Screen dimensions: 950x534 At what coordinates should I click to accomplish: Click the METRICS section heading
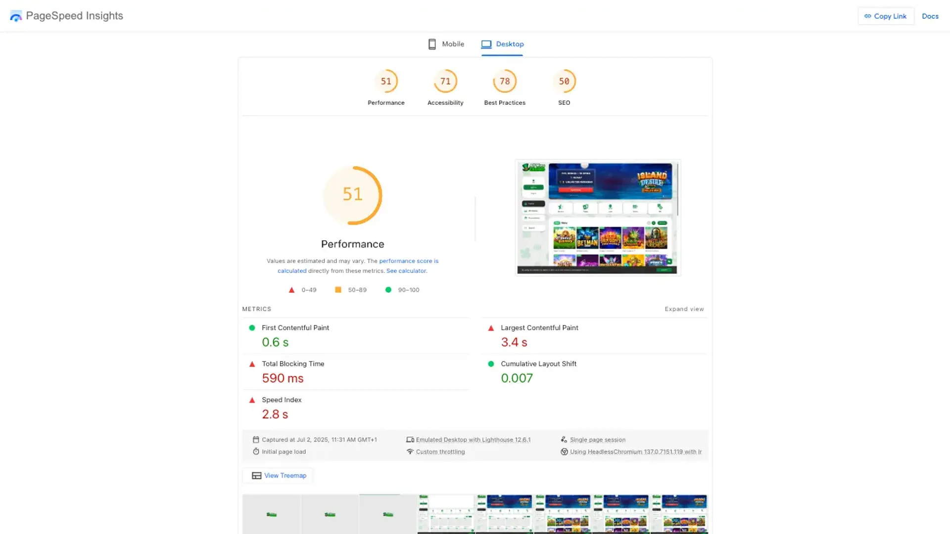click(x=257, y=309)
